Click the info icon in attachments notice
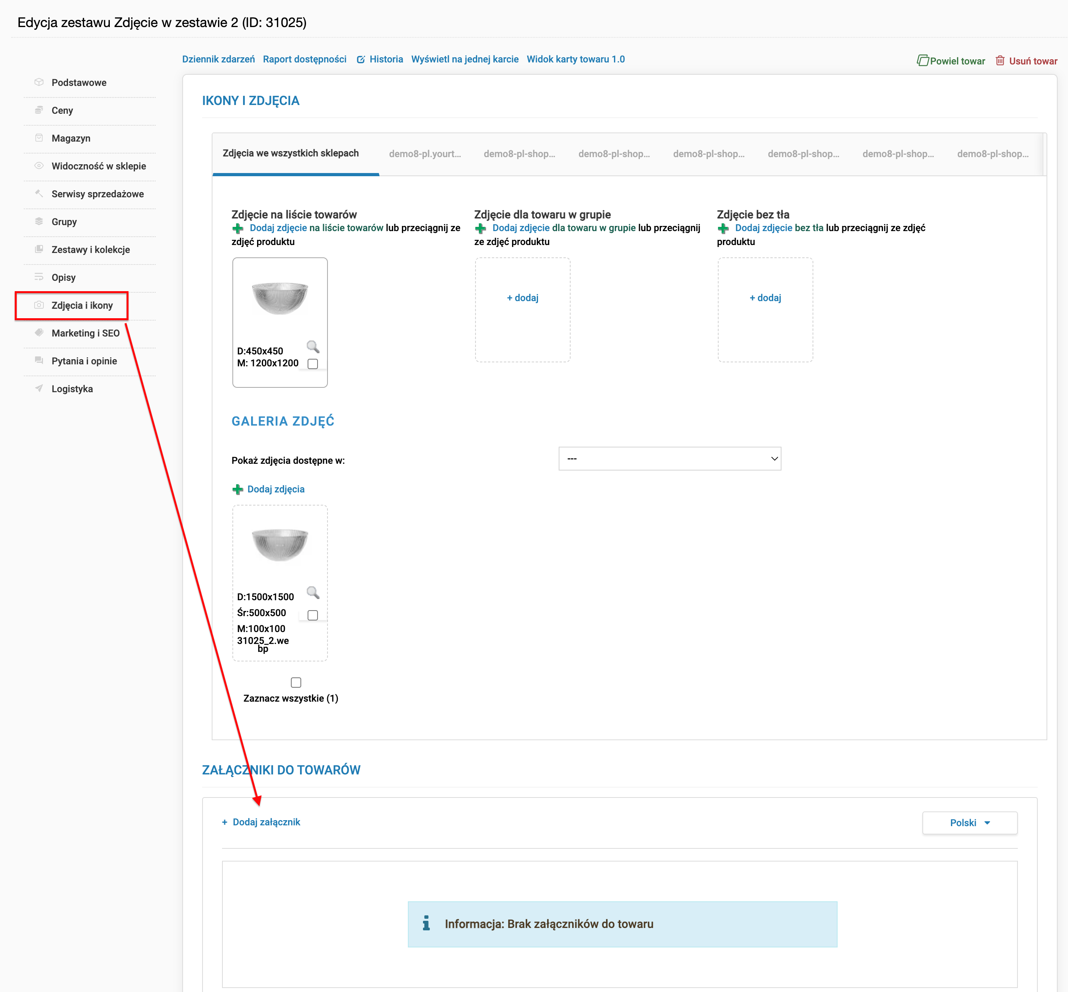The height and width of the screenshot is (992, 1068). point(426,923)
